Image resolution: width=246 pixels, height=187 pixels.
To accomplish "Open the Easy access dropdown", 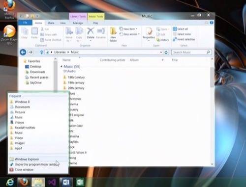I will click(129, 34).
